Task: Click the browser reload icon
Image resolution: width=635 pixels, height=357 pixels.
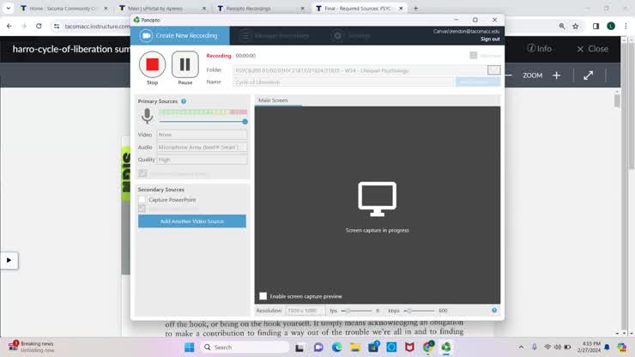Action: coord(39,26)
